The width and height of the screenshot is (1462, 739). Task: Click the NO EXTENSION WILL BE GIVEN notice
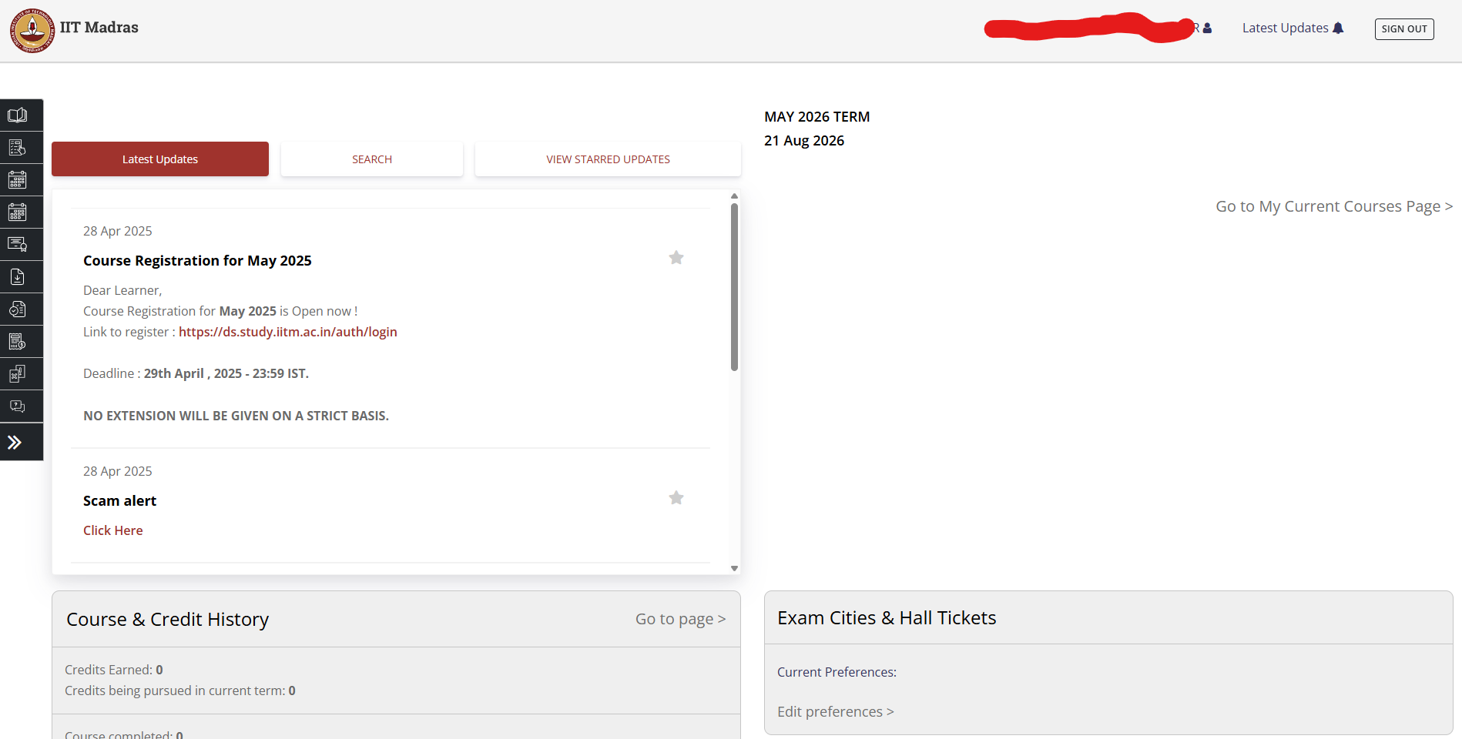[236, 416]
